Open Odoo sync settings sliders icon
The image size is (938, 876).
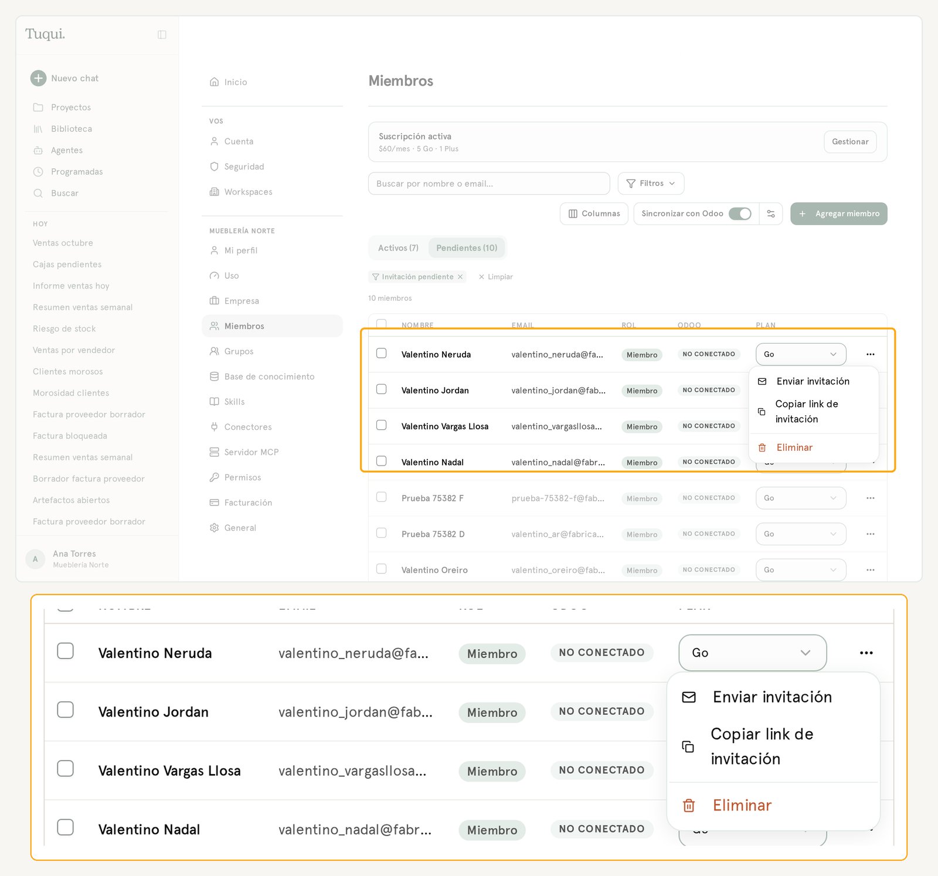coord(771,214)
